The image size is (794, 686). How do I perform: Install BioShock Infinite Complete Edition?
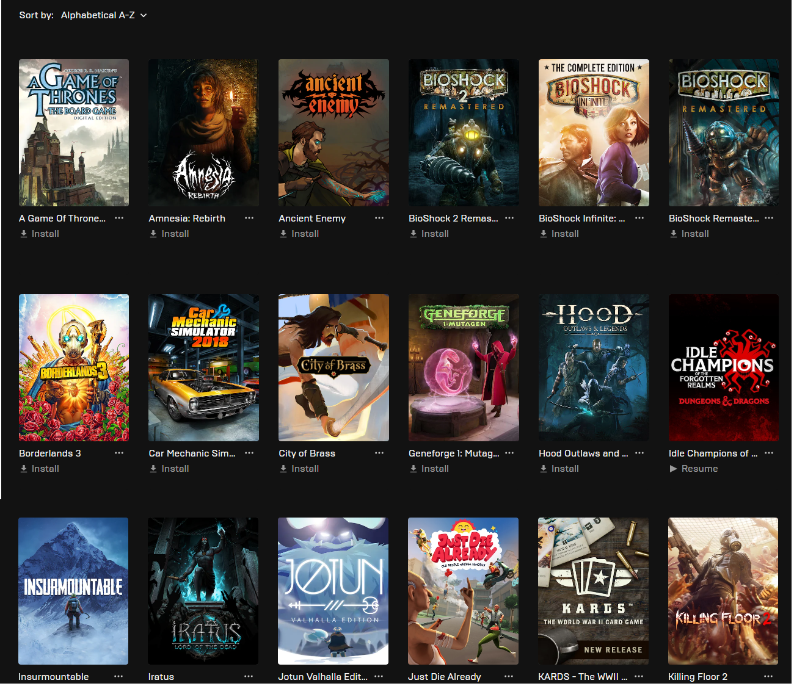pyautogui.click(x=559, y=234)
